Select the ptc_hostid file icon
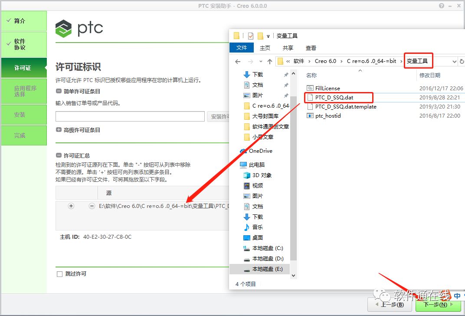The image size is (465, 316). tap(310, 116)
